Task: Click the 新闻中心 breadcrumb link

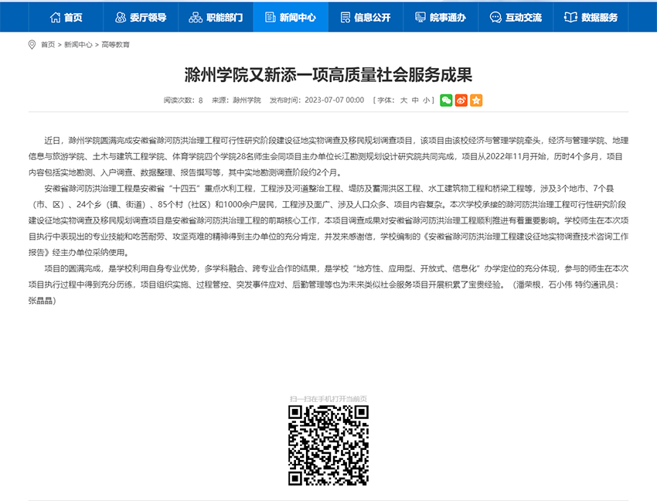Action: [x=78, y=44]
